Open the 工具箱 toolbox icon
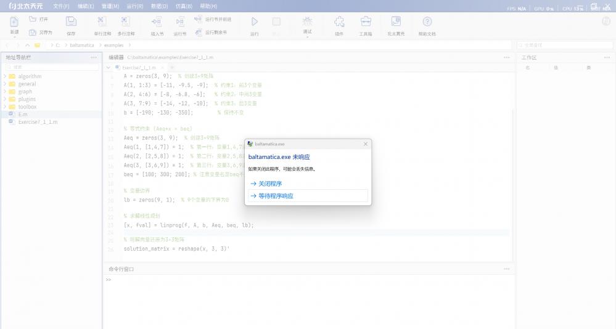The height and width of the screenshot is (329, 616). [x=366, y=22]
